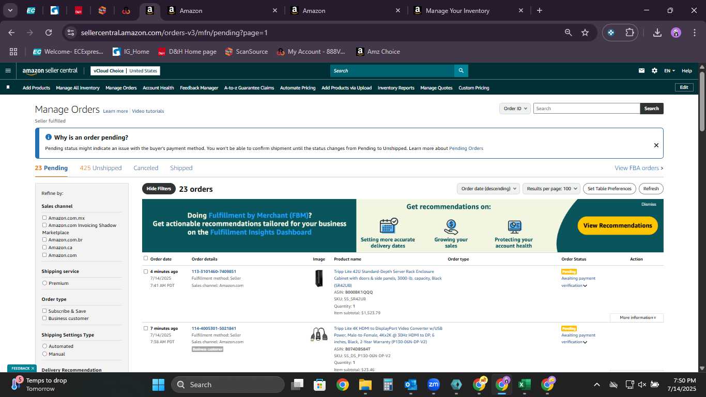The width and height of the screenshot is (706, 397).
Task: Switch to the 425 Unshipped tab
Action: pos(101,168)
